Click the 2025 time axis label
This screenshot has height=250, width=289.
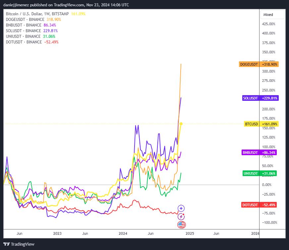(190, 233)
